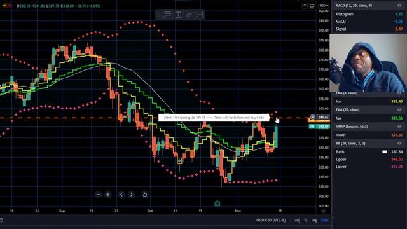
Task: Click the webcam video overlay
Action: point(368,63)
